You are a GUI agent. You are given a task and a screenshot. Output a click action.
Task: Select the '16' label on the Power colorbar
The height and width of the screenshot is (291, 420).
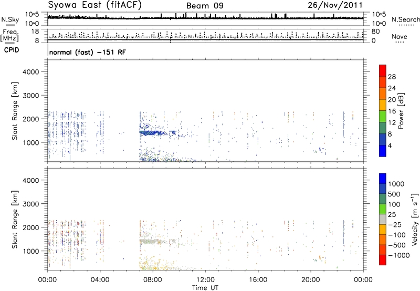click(x=392, y=111)
